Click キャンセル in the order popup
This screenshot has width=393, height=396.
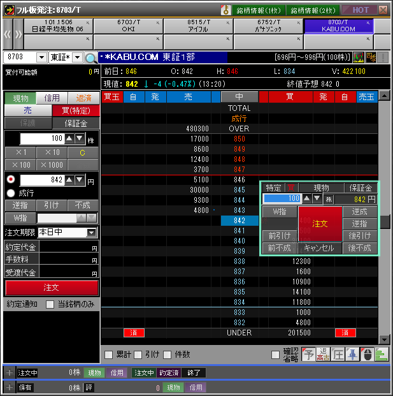tap(320, 247)
